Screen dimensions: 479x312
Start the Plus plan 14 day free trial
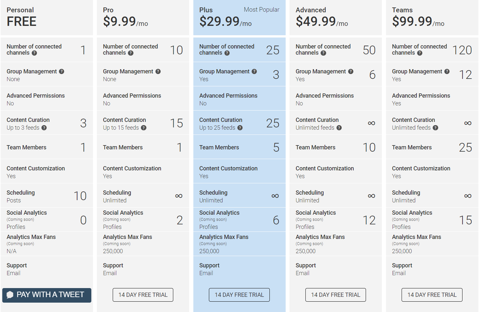click(x=239, y=295)
